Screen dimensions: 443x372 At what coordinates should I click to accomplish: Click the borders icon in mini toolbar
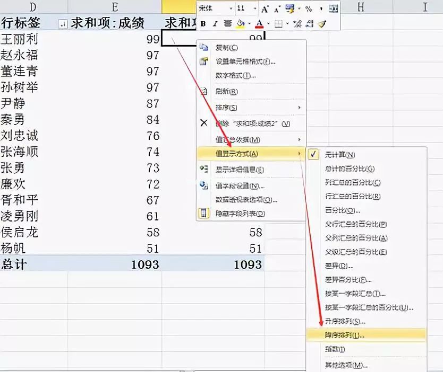tap(278, 24)
